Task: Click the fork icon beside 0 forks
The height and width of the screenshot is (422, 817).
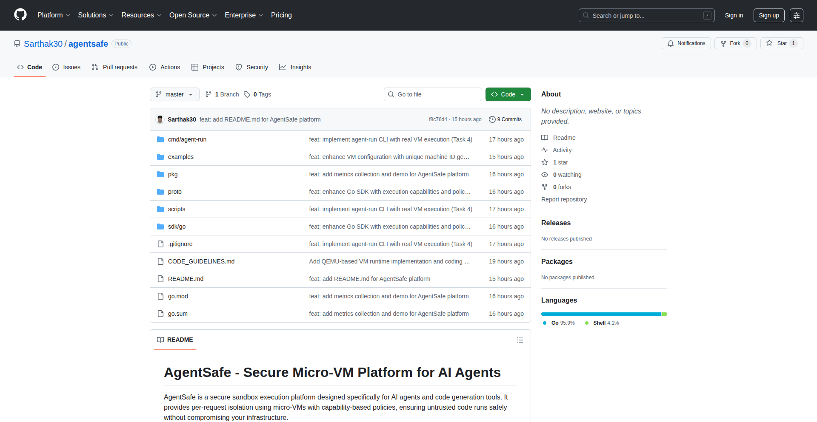Action: tap(545, 187)
